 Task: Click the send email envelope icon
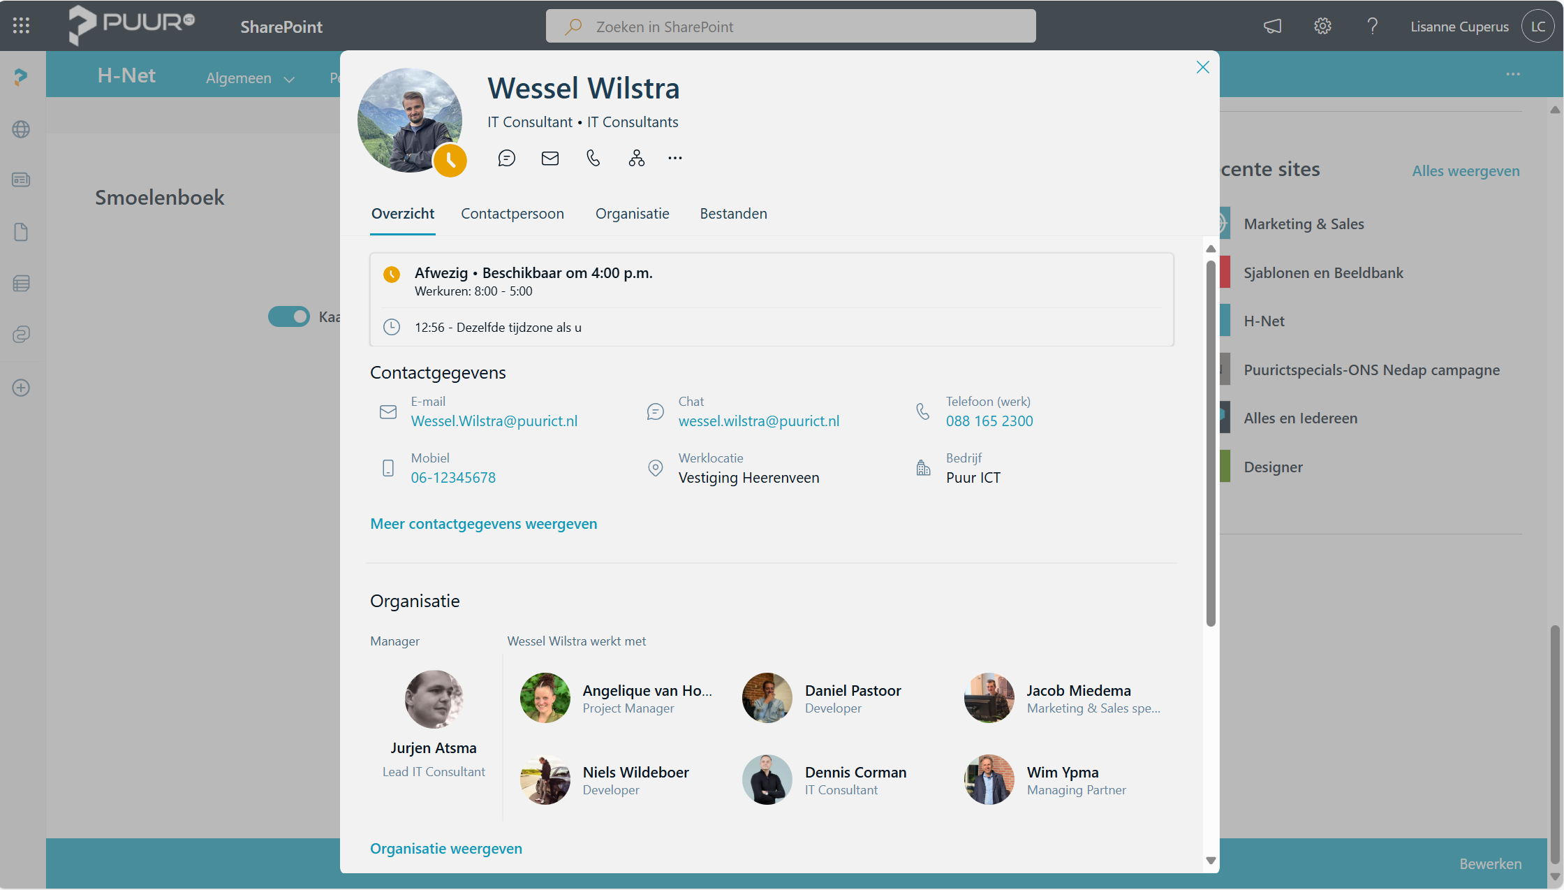550,159
